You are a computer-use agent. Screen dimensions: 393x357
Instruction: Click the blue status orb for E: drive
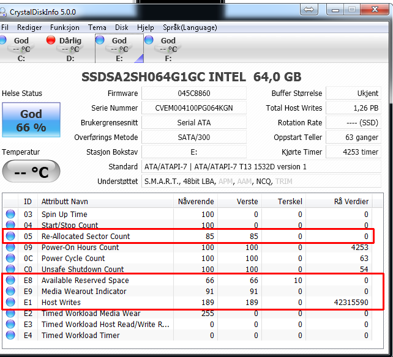tap(100, 40)
